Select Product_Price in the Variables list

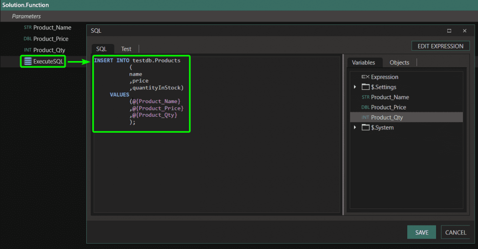pos(388,107)
